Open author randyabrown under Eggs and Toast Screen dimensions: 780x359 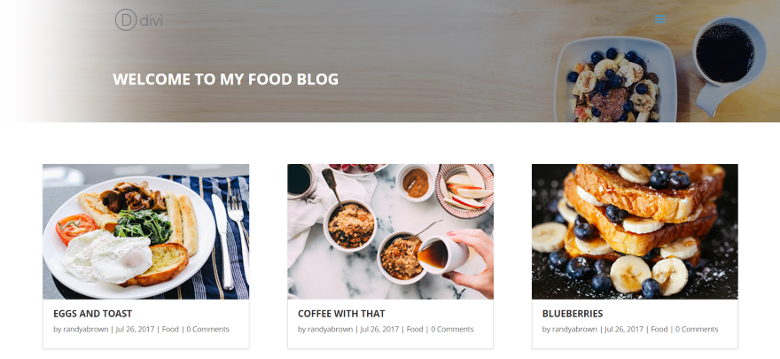[86, 329]
